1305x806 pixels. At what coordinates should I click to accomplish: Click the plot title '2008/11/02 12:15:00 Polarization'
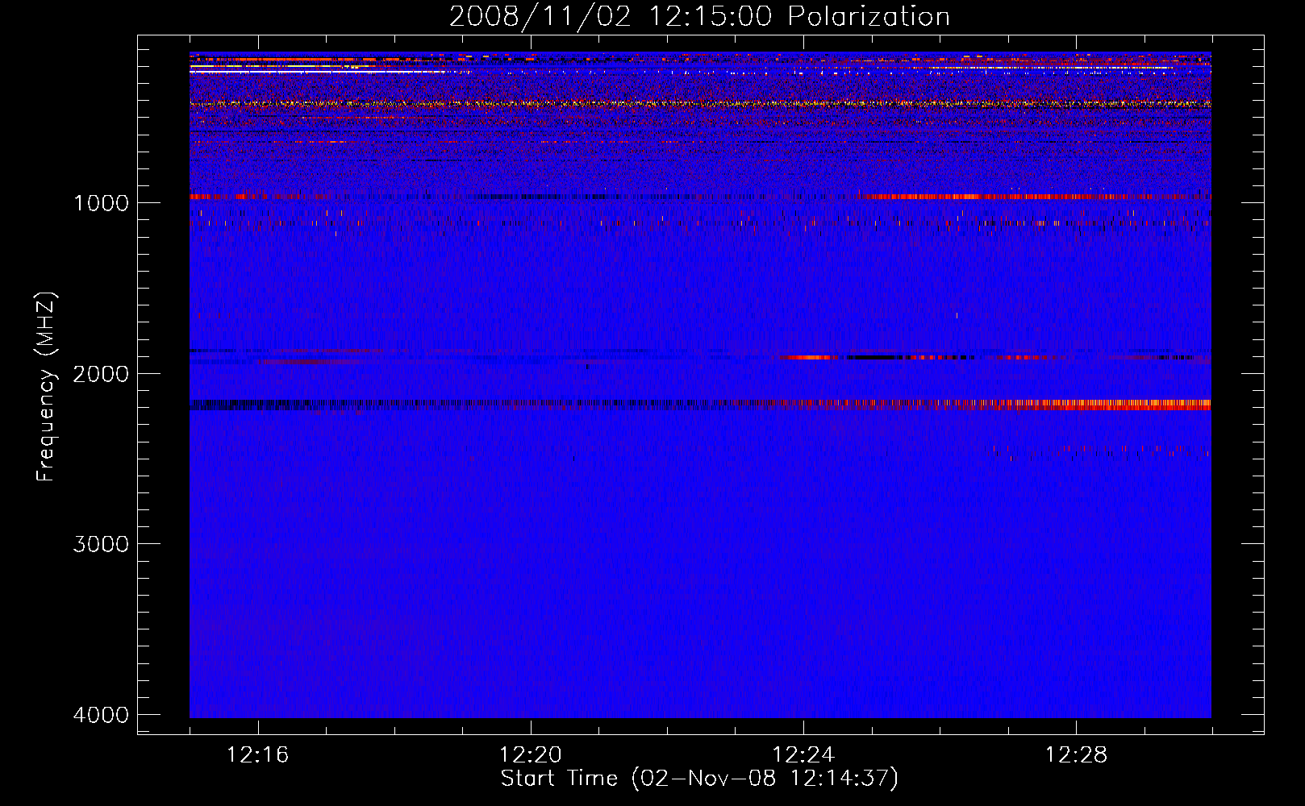[699, 16]
